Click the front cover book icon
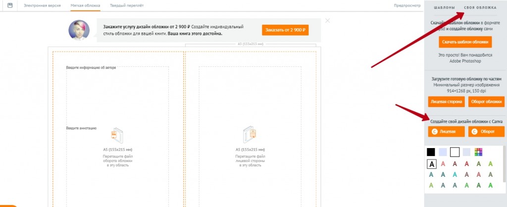Image resolution: width=507 pixels, height=207 pixels. coord(250,135)
